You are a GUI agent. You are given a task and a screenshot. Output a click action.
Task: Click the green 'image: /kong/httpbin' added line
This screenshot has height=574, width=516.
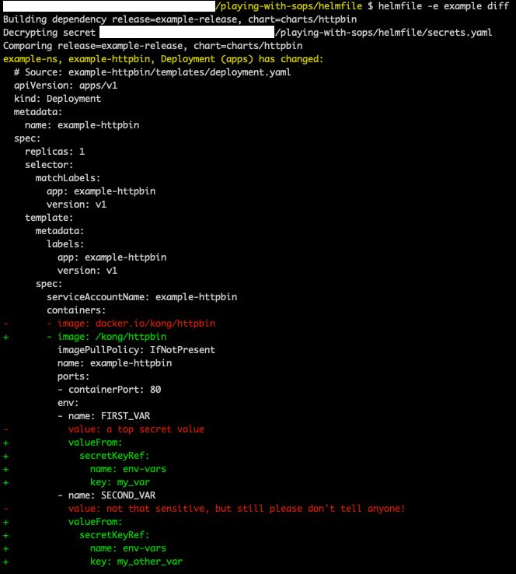(106, 337)
